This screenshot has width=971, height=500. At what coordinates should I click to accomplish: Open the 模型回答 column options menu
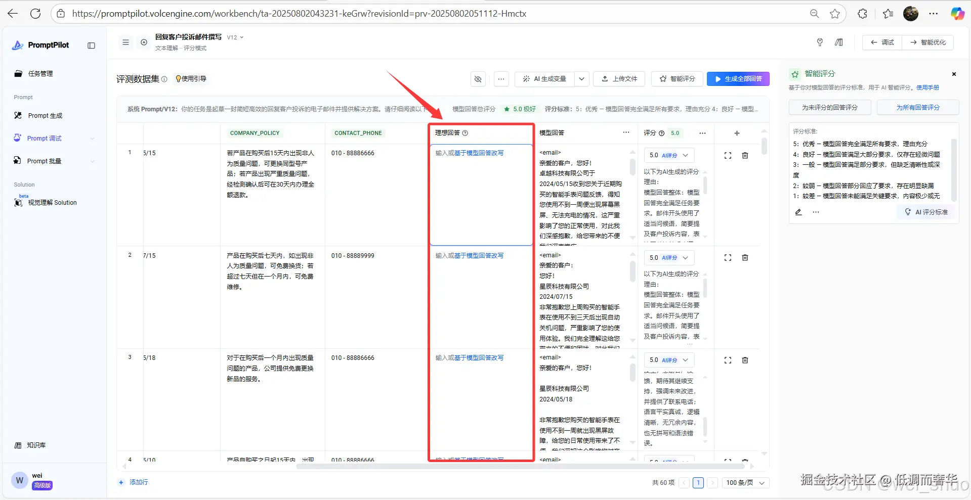point(626,132)
